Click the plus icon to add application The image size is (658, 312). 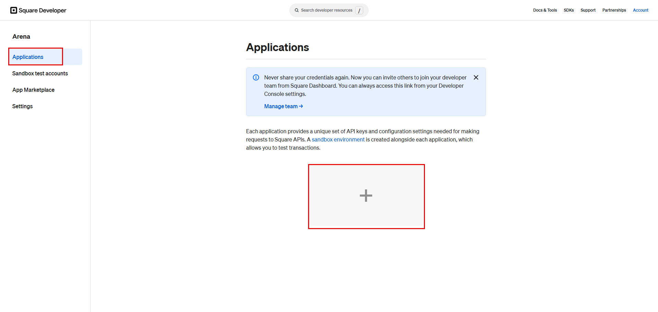click(x=366, y=196)
